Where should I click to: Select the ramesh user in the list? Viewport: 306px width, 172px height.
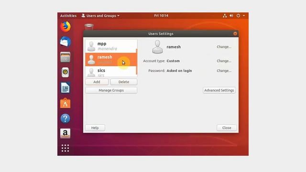click(111, 59)
